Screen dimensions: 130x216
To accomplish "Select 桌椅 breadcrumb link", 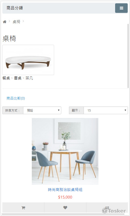I will point(16,22).
